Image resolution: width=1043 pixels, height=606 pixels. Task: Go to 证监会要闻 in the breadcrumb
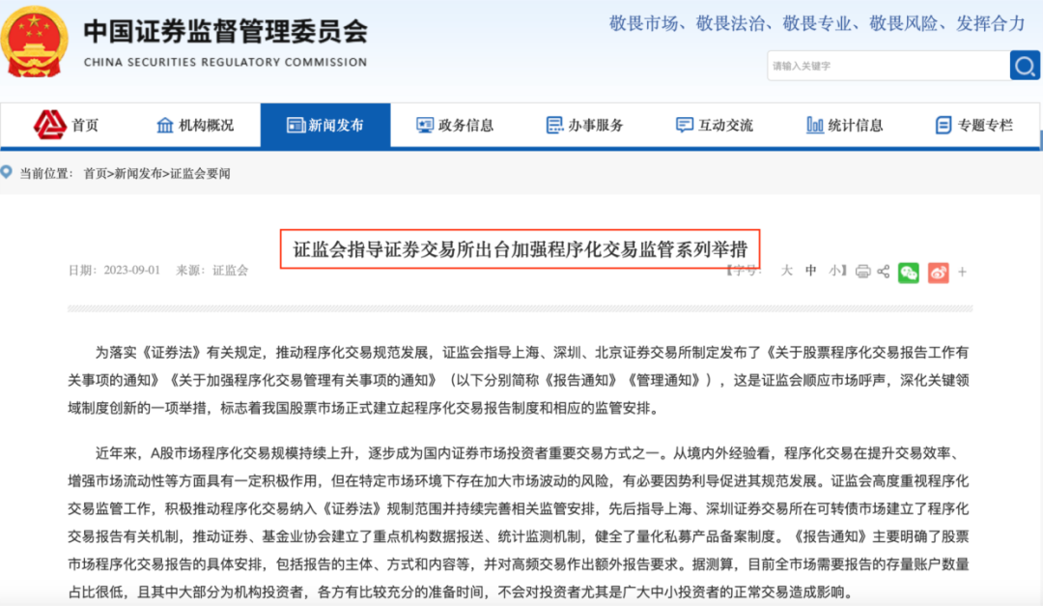coord(200,174)
